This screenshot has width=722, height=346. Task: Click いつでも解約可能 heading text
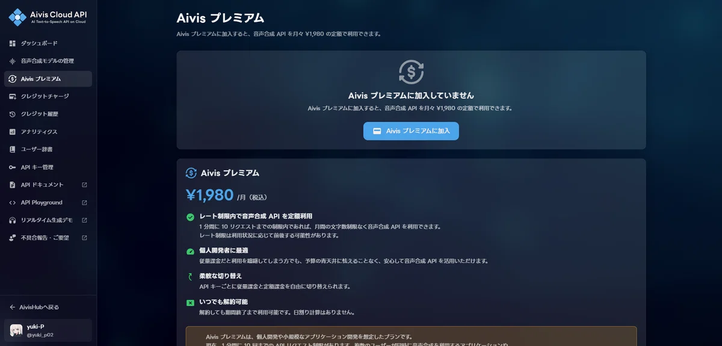click(x=223, y=301)
